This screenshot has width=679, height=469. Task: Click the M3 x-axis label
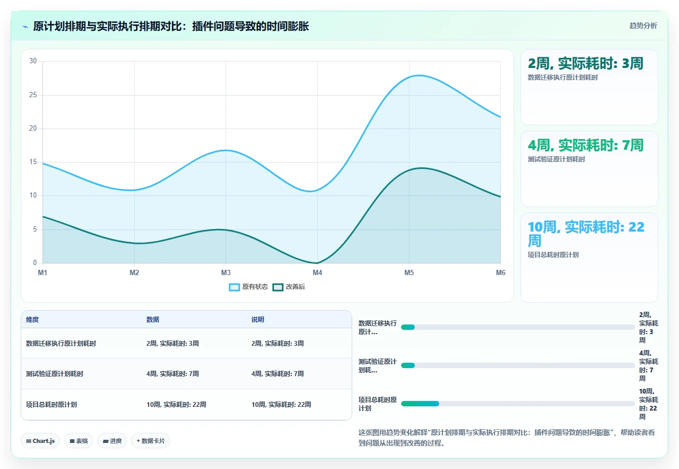226,272
